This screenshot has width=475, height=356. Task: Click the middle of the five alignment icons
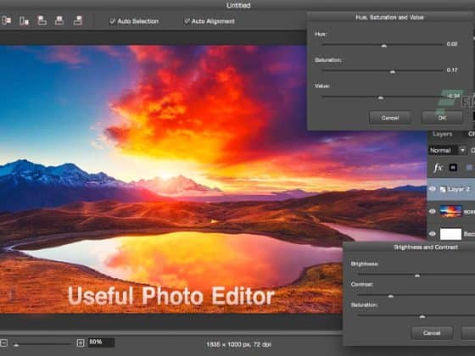tap(42, 20)
